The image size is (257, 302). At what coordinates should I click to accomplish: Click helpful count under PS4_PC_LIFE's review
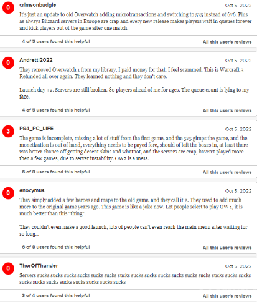pos(56,172)
